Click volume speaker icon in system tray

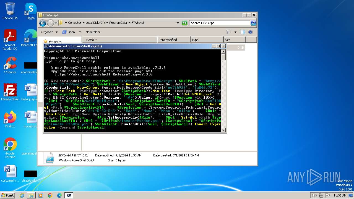(314, 195)
